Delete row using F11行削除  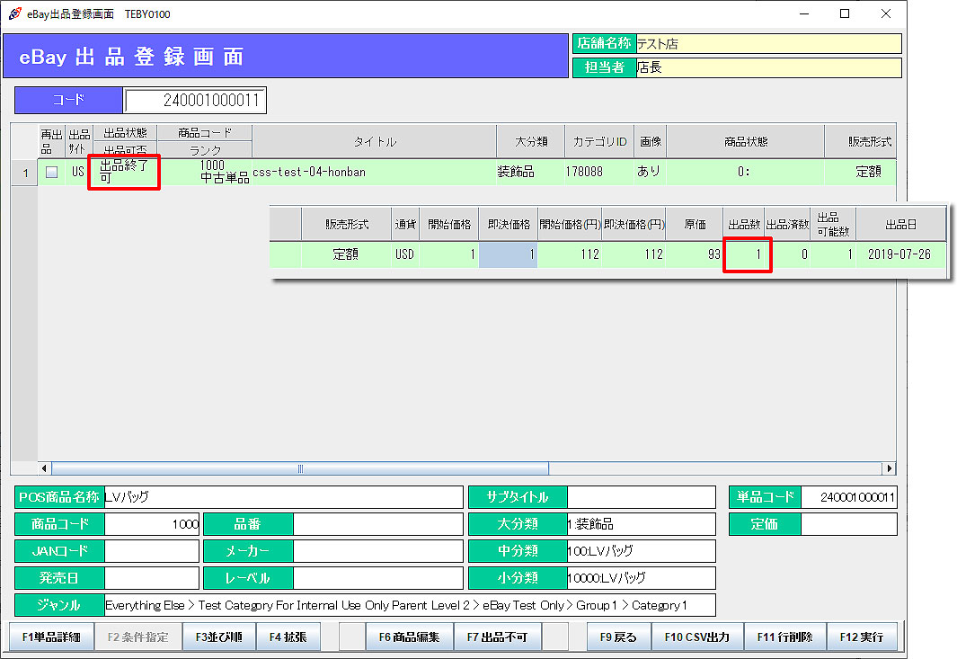pos(784,637)
